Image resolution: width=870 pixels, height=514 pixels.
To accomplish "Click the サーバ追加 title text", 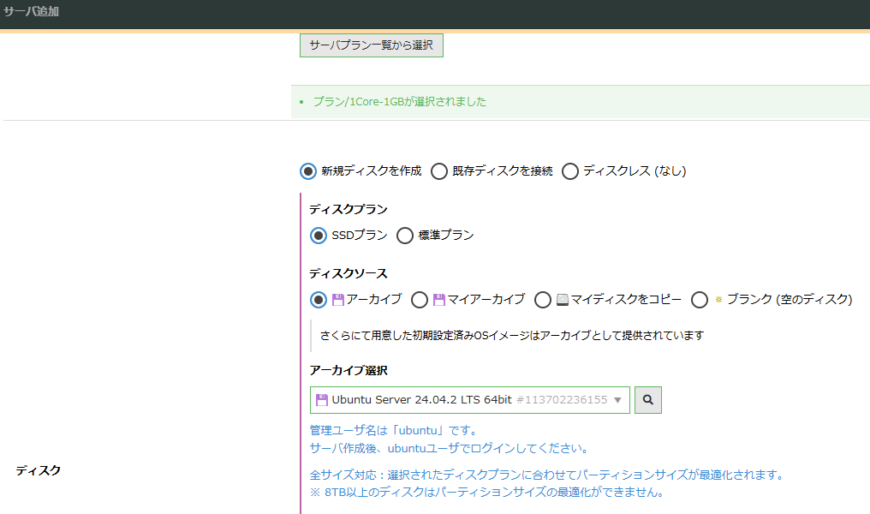I will 31,11.
